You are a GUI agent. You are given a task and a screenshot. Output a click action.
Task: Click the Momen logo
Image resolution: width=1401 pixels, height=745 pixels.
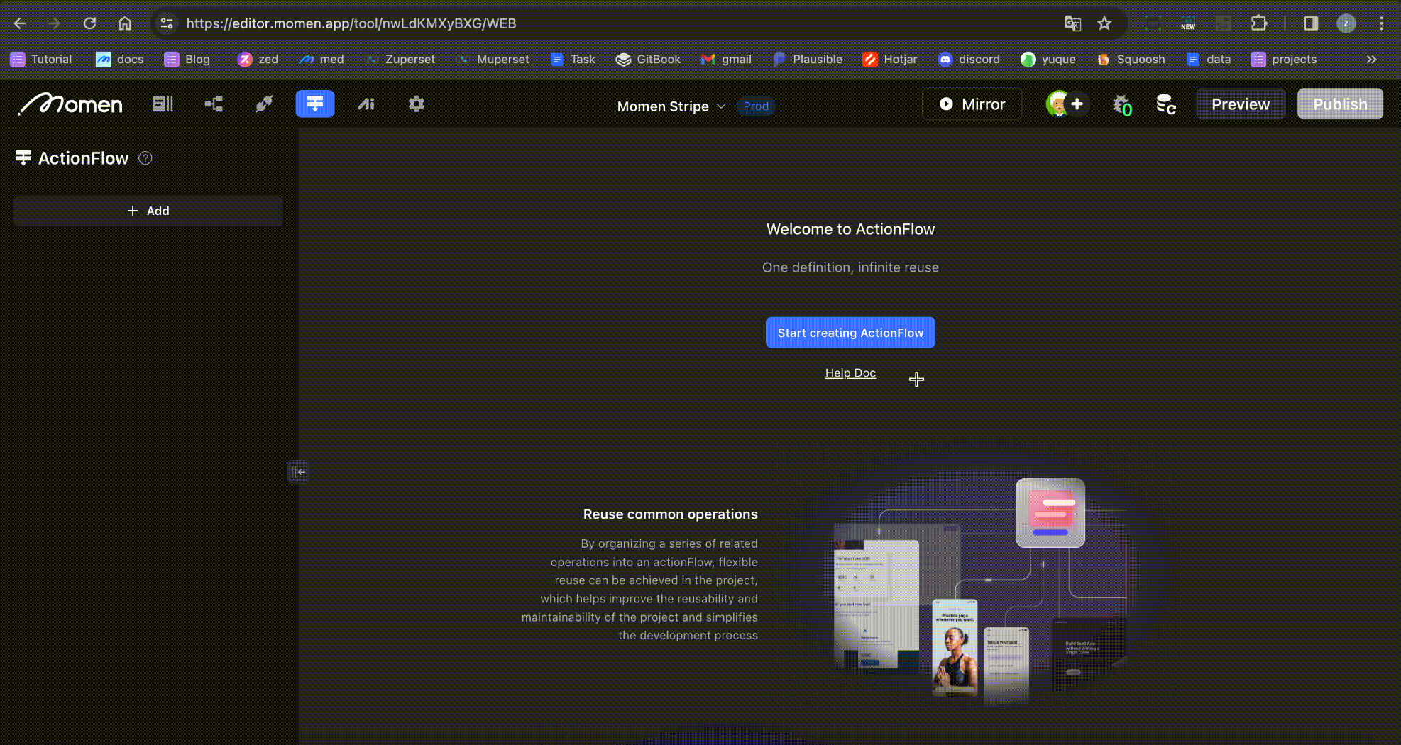tap(70, 104)
